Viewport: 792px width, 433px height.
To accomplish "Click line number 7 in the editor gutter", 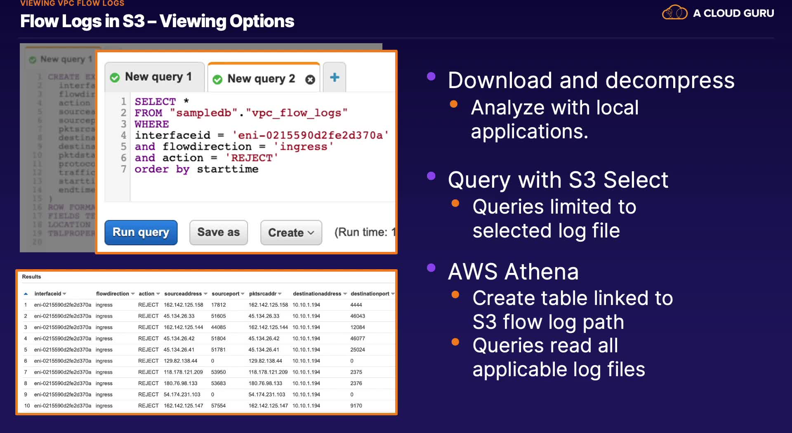I will [123, 169].
